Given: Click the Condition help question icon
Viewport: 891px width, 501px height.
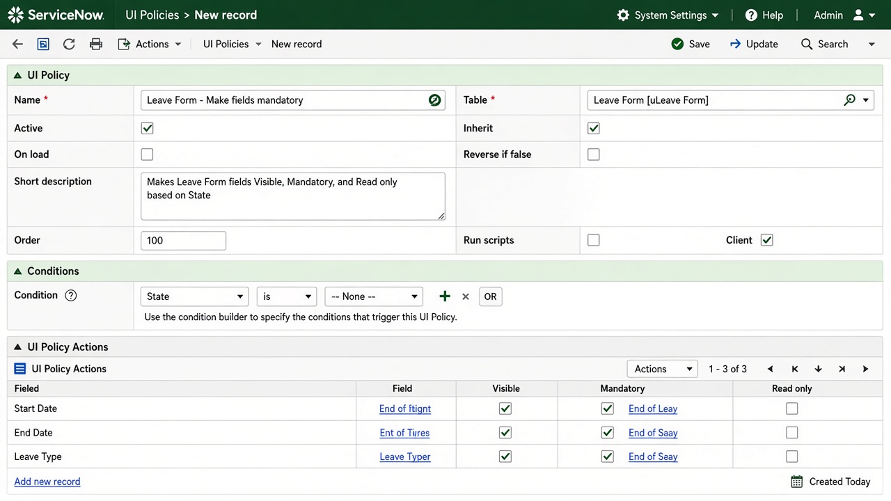Looking at the screenshot, I should (x=70, y=295).
